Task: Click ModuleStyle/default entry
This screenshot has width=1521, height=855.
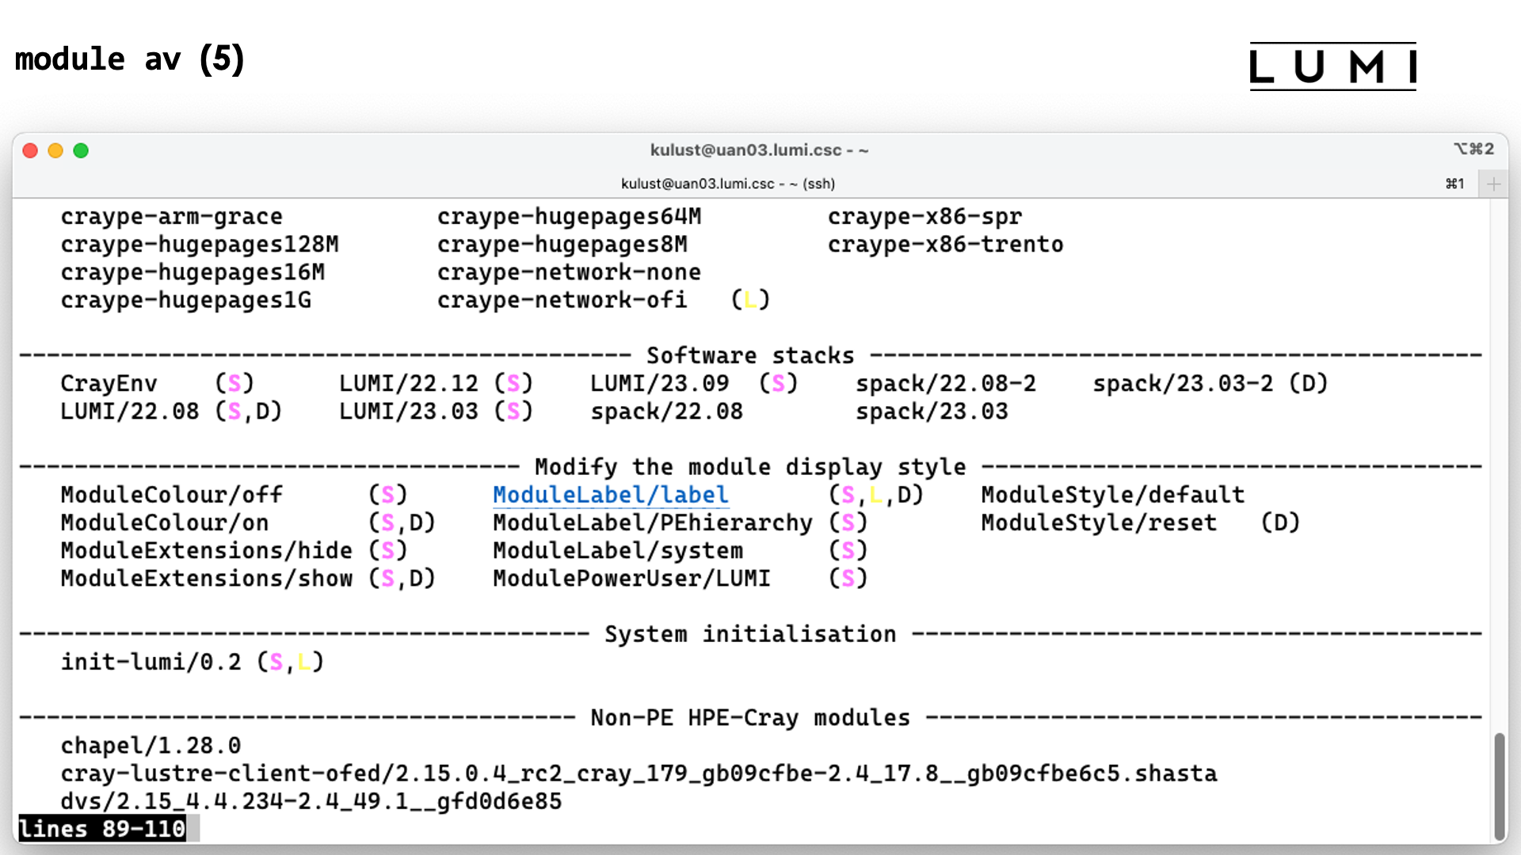Action: tap(1112, 495)
